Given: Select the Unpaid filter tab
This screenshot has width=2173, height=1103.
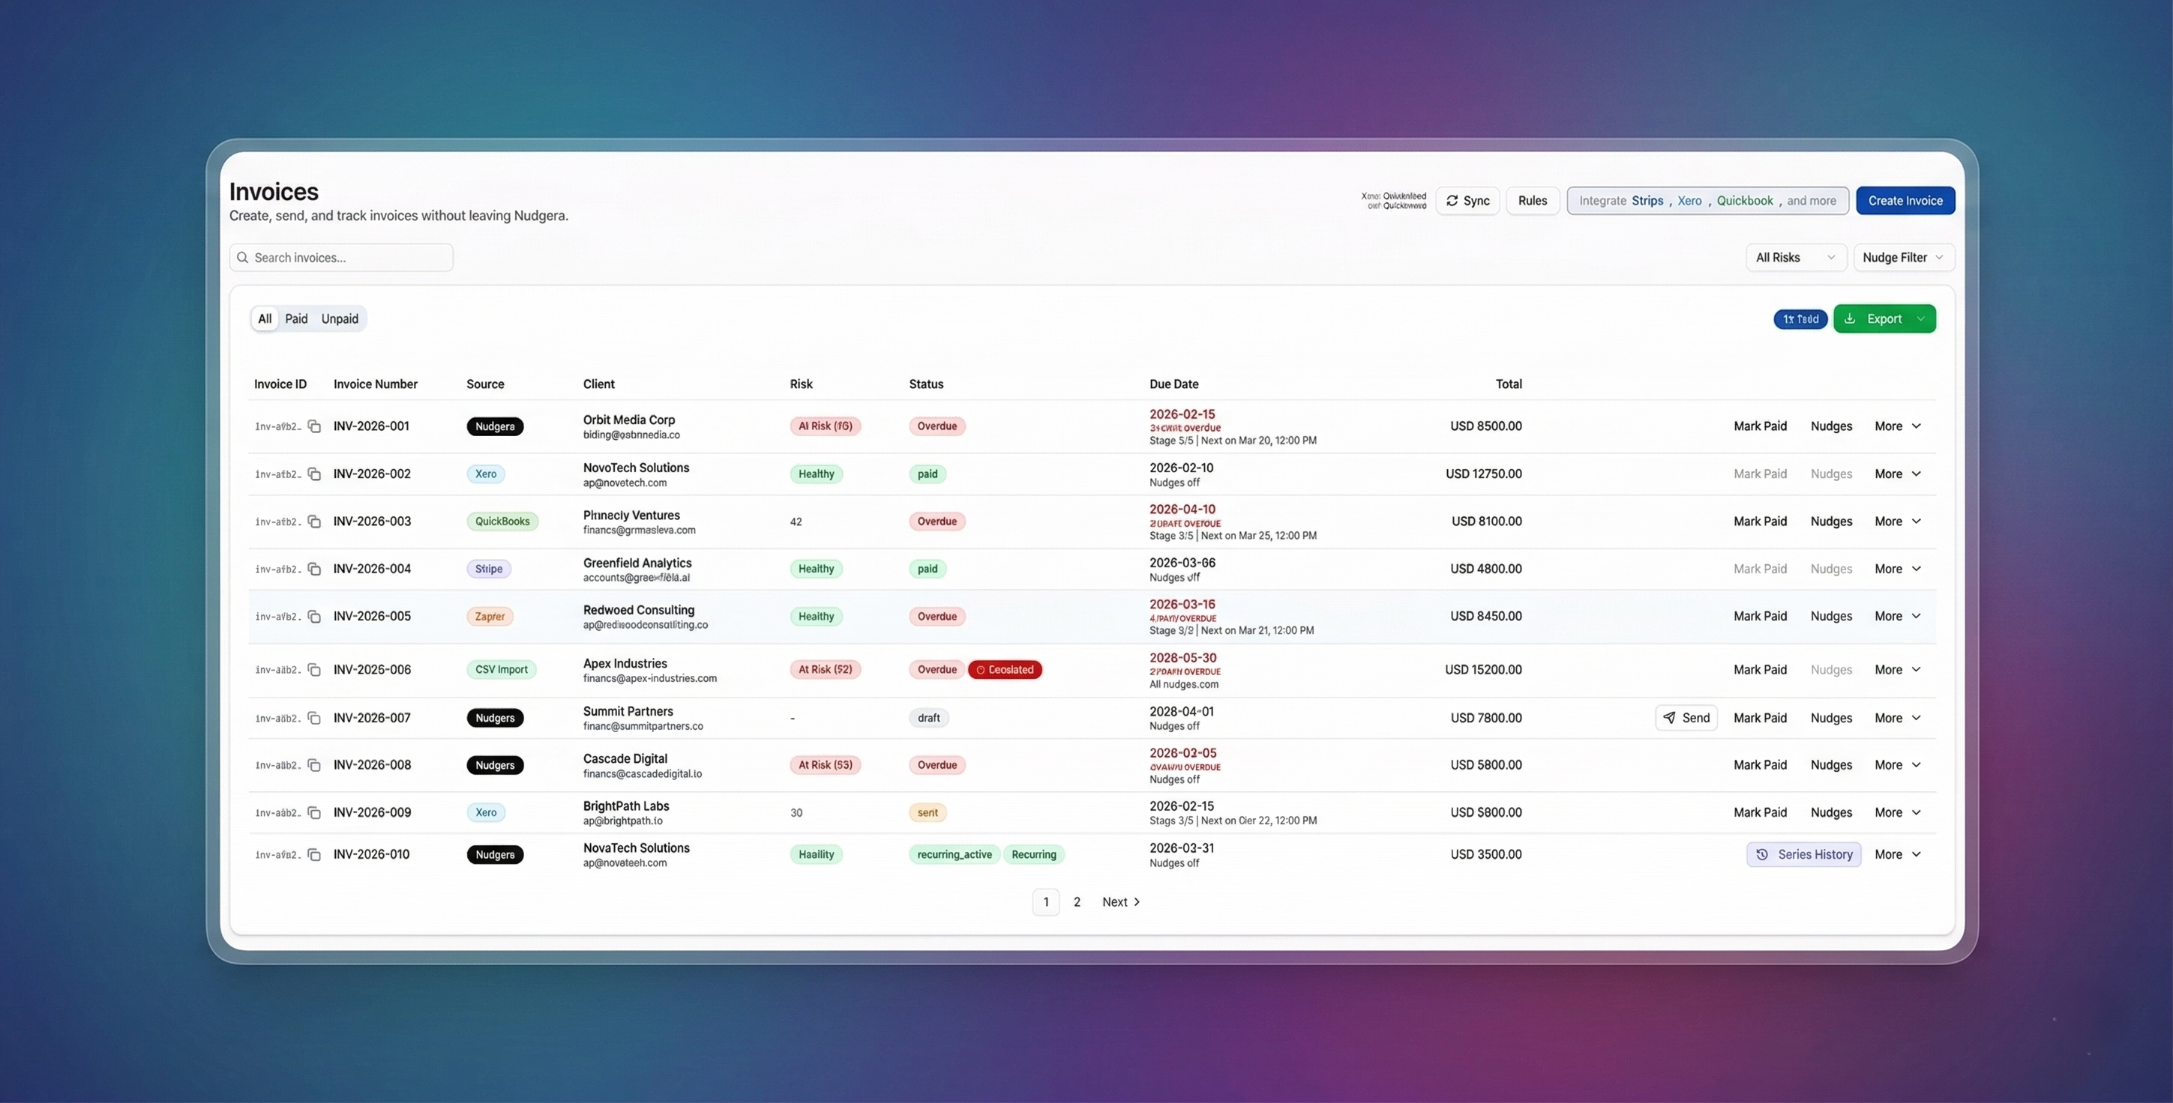Looking at the screenshot, I should click(x=339, y=318).
